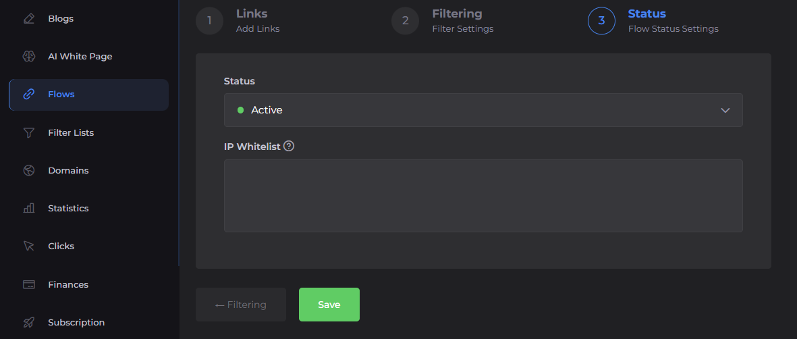
Task: Click the Subscription rocket icon
Action: tap(28, 323)
